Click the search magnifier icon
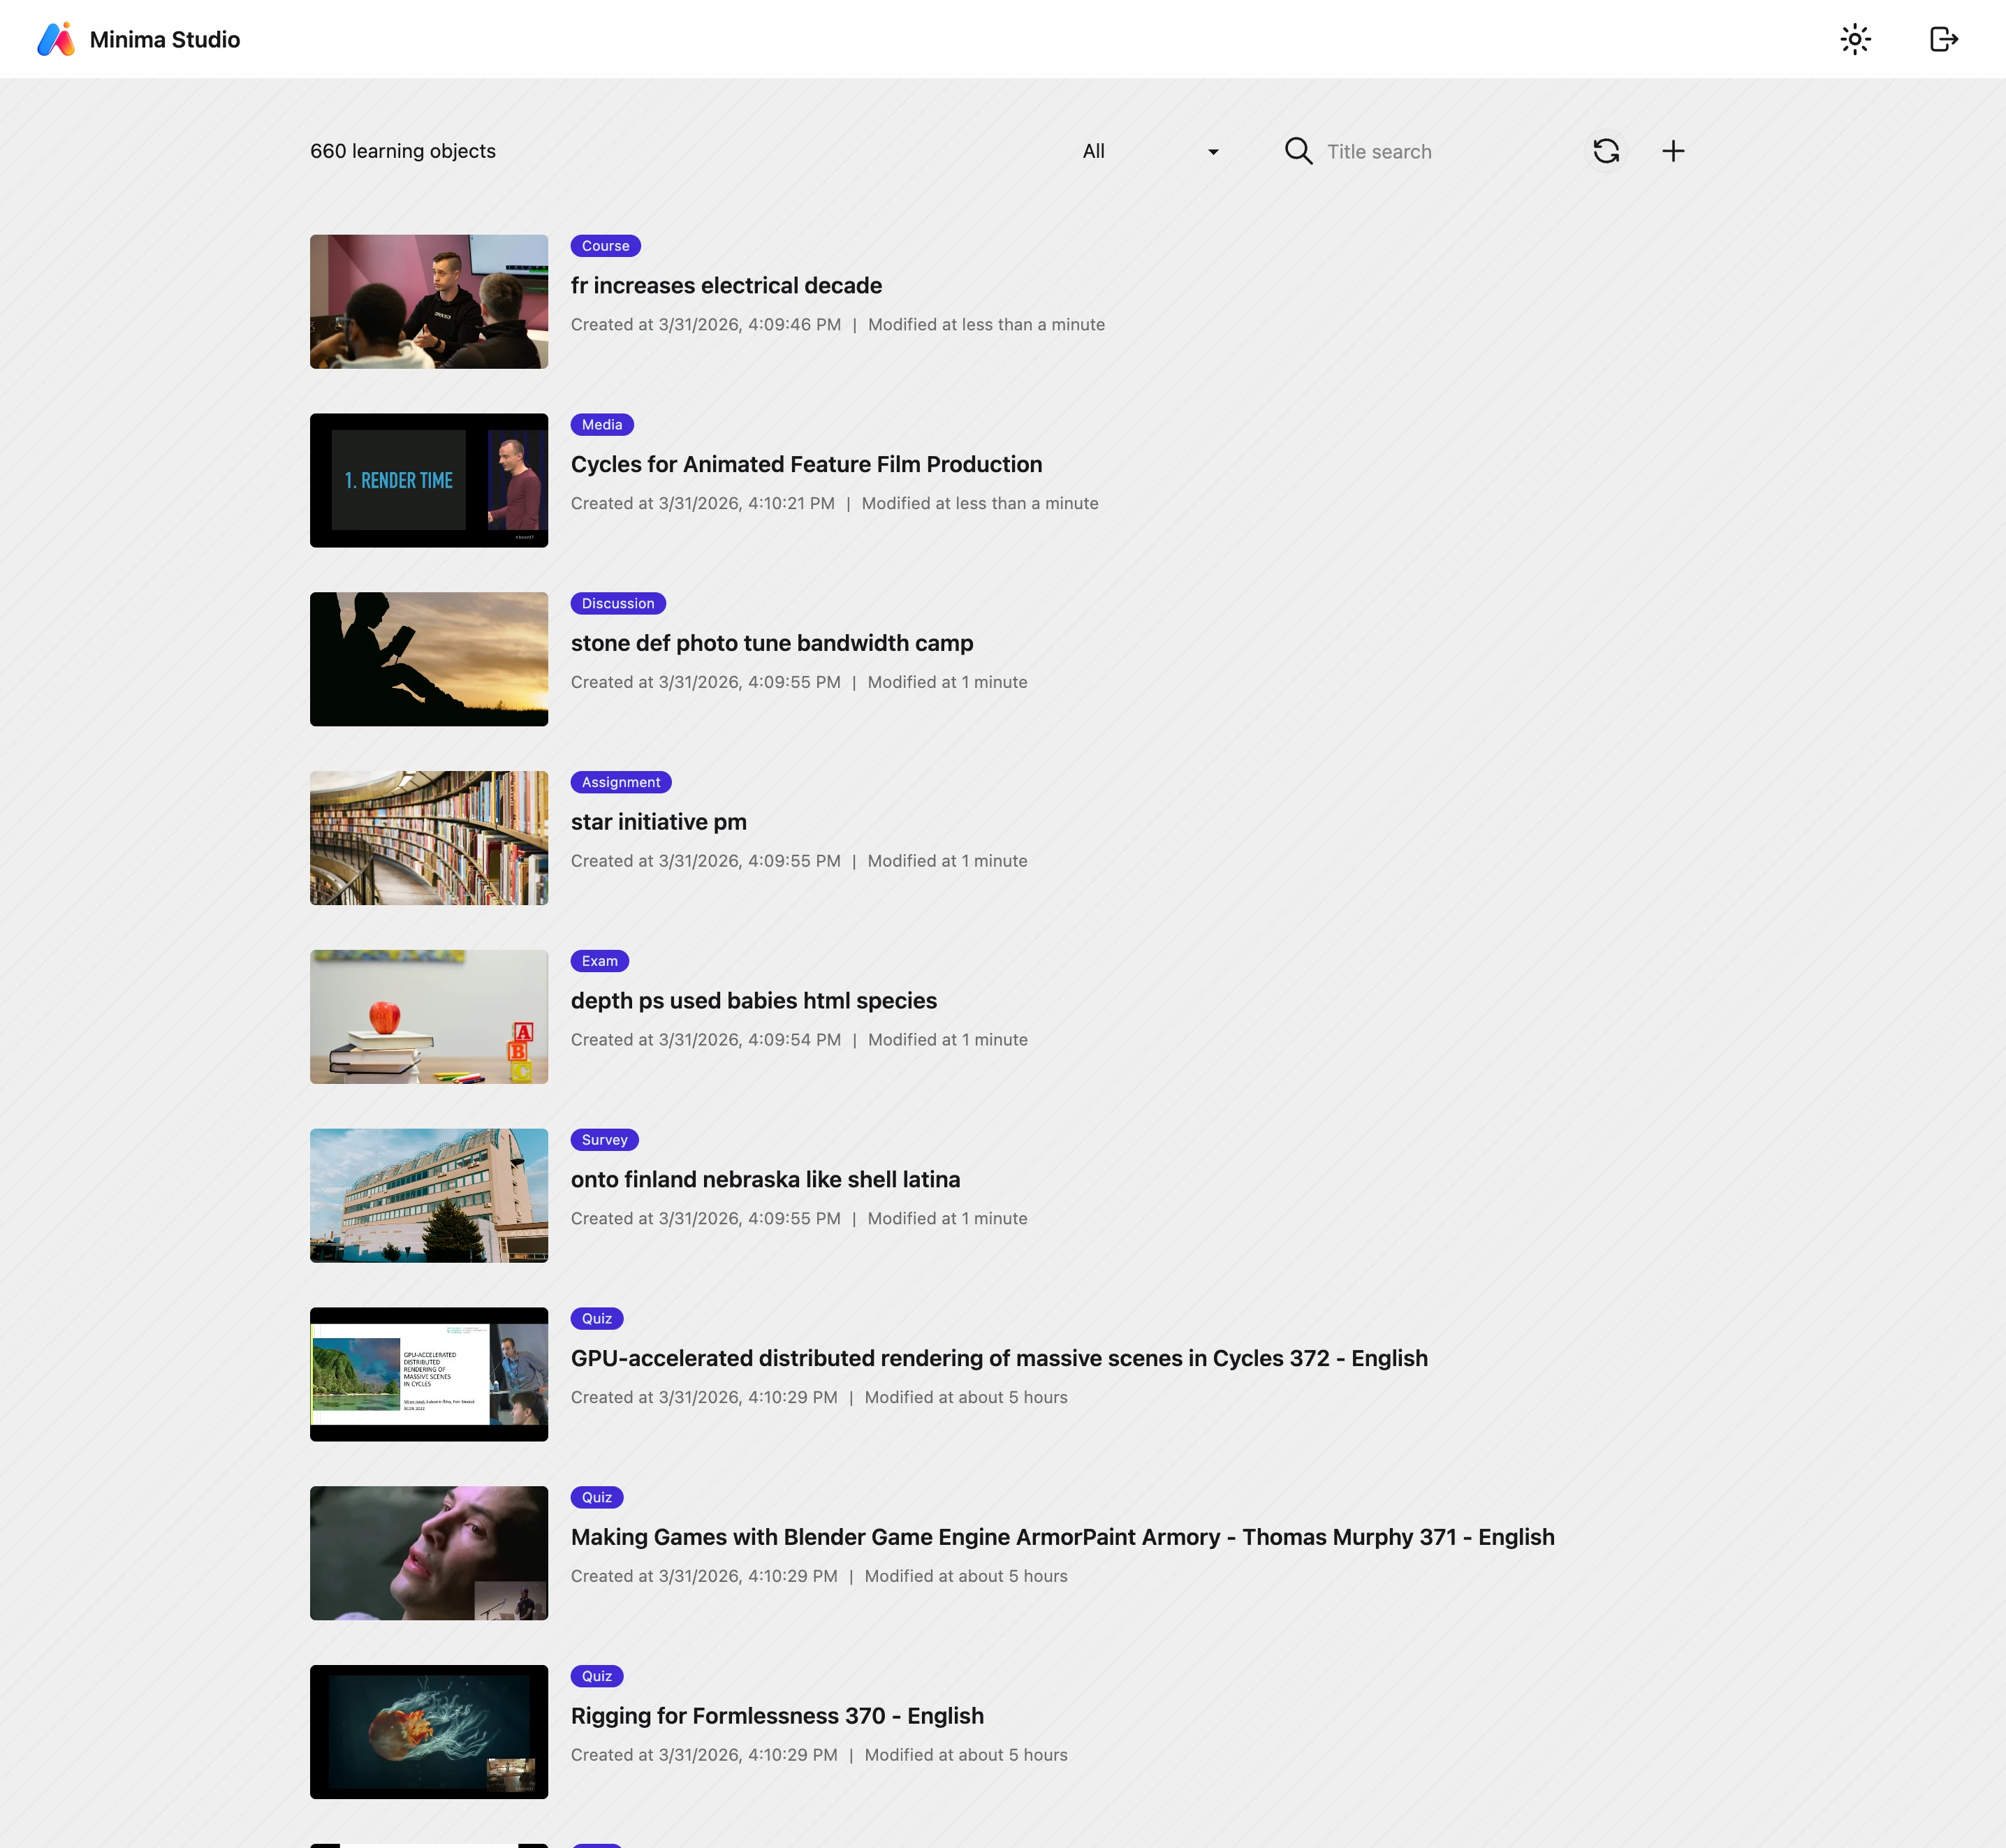Viewport: 2006px width, 1848px height. click(x=1298, y=151)
